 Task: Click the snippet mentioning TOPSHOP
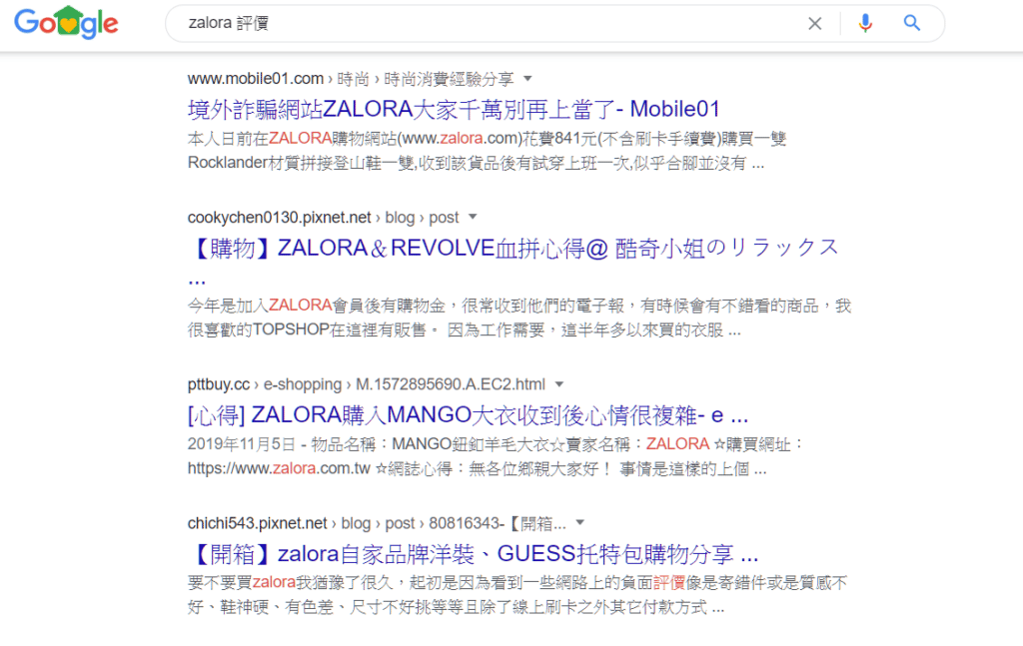point(518,318)
